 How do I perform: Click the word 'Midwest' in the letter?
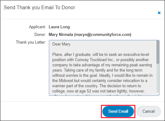[66, 80]
